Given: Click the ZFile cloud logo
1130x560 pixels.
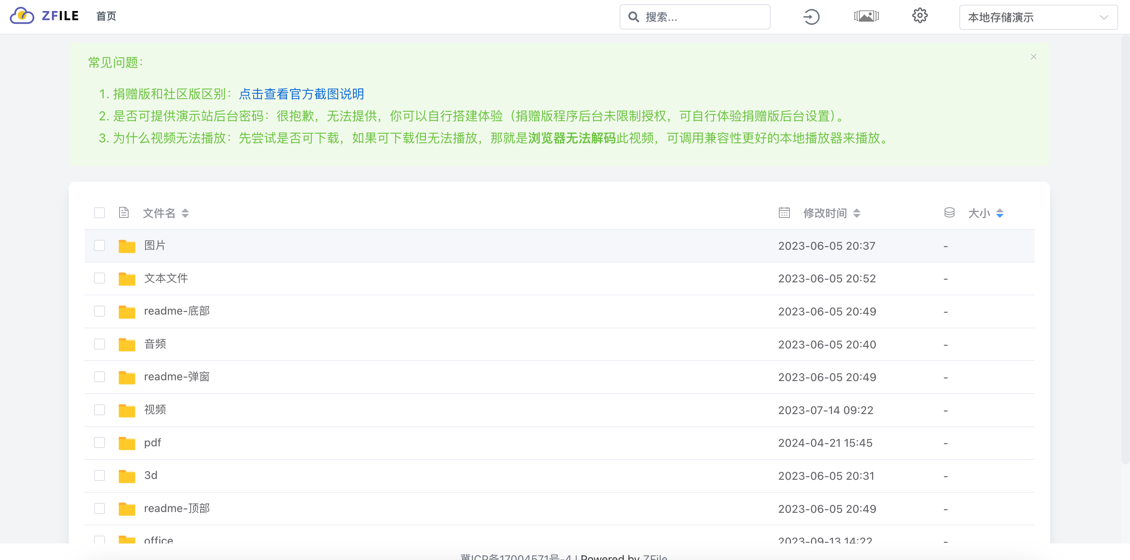Looking at the screenshot, I should pos(22,16).
